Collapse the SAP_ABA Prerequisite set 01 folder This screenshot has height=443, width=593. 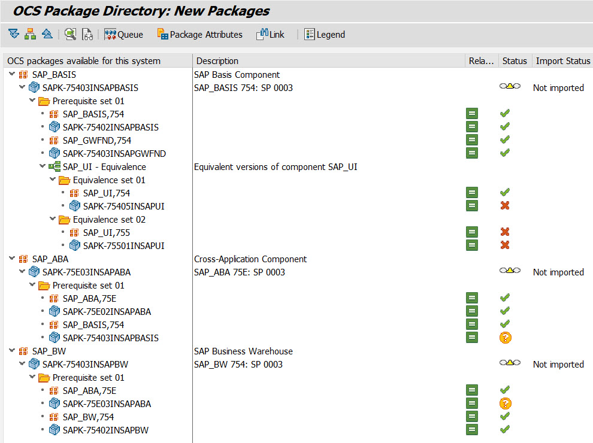pyautogui.click(x=32, y=285)
